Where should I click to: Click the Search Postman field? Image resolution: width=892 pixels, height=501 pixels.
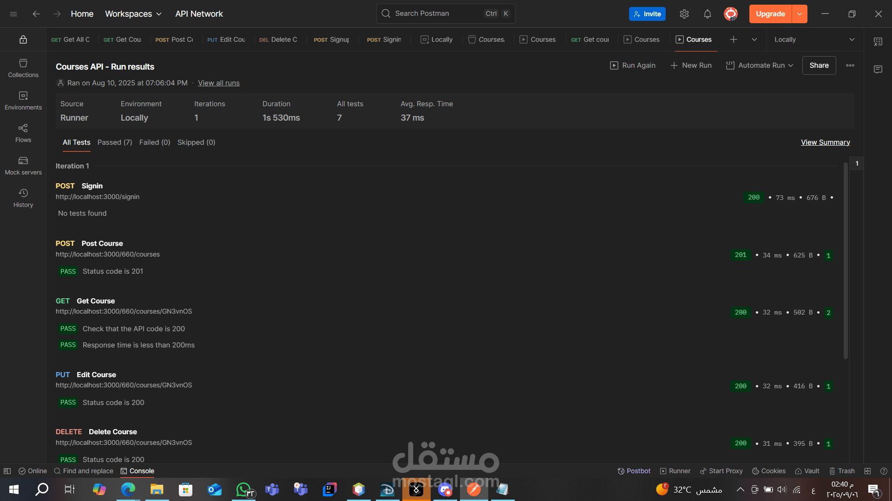446,13
